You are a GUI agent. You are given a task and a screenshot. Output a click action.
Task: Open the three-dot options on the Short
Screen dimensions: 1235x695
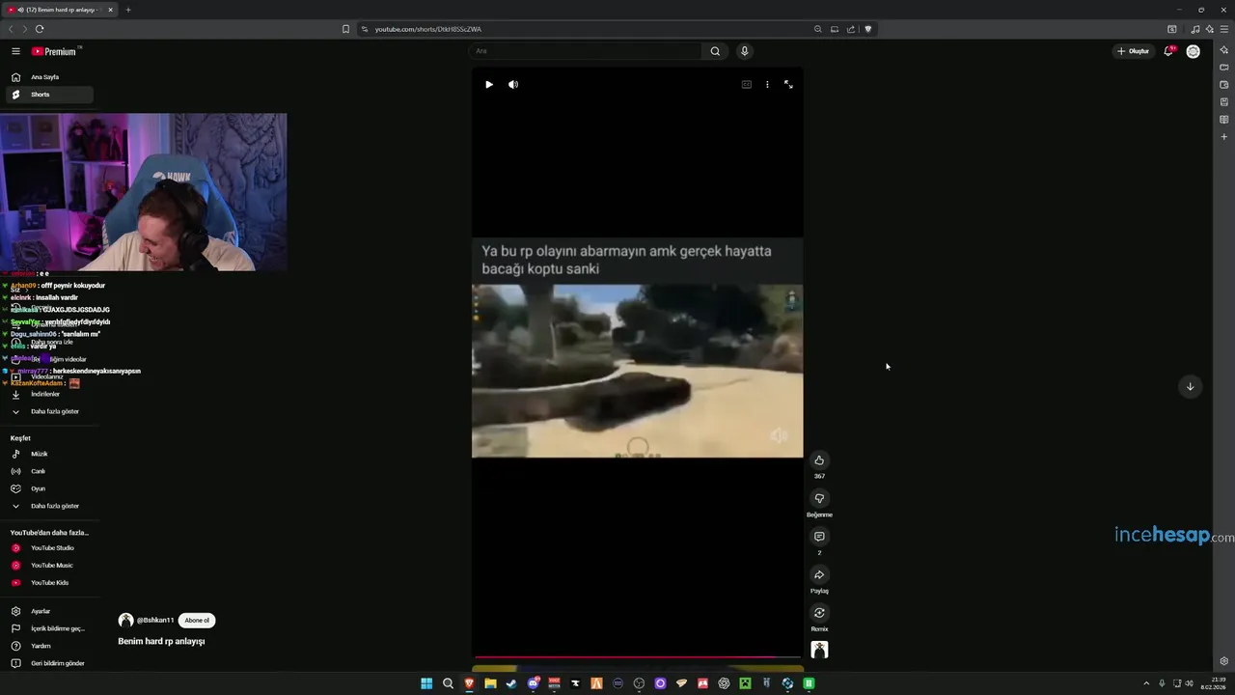pyautogui.click(x=767, y=85)
